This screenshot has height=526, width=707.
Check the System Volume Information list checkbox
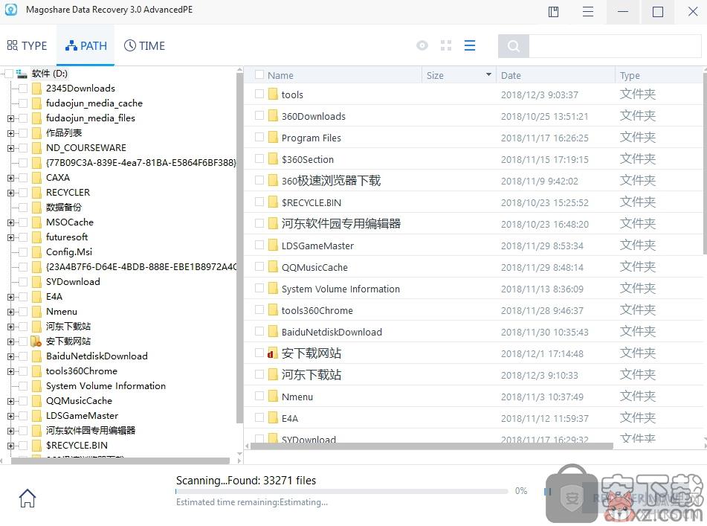coord(259,288)
